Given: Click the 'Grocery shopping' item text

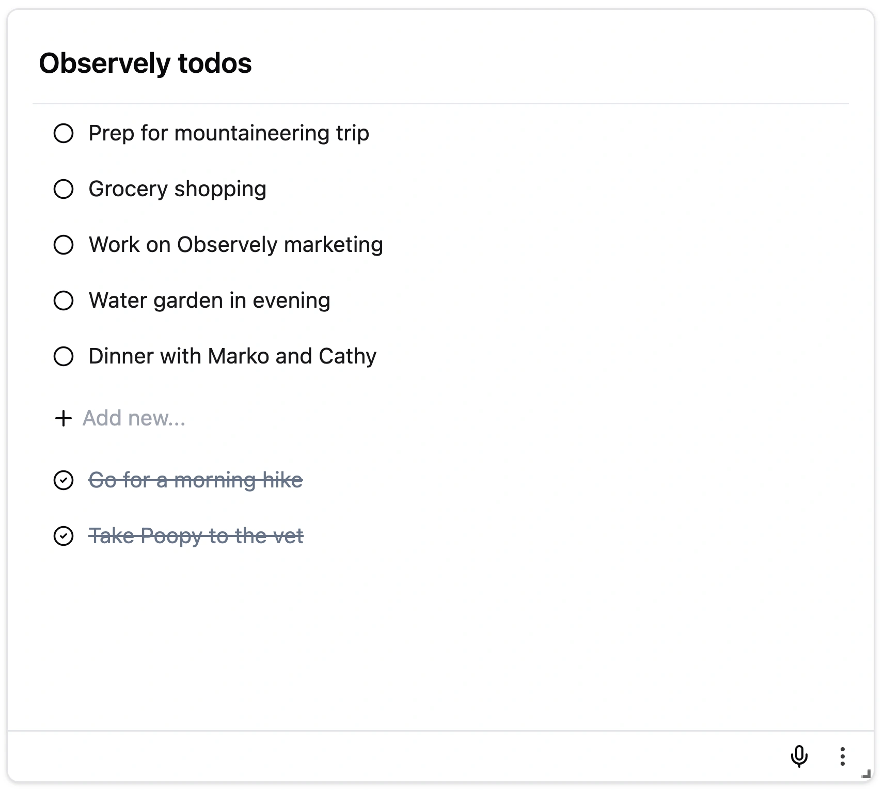Looking at the screenshot, I should (177, 189).
